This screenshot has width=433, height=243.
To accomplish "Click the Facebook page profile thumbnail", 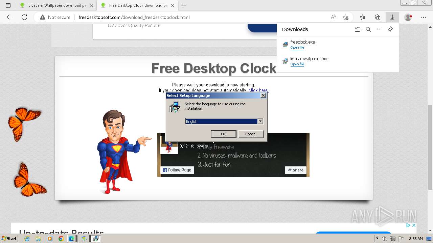I will click(169, 145).
